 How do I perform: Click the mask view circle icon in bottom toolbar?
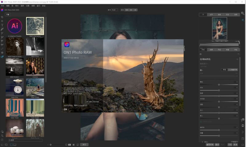tap(73, 145)
